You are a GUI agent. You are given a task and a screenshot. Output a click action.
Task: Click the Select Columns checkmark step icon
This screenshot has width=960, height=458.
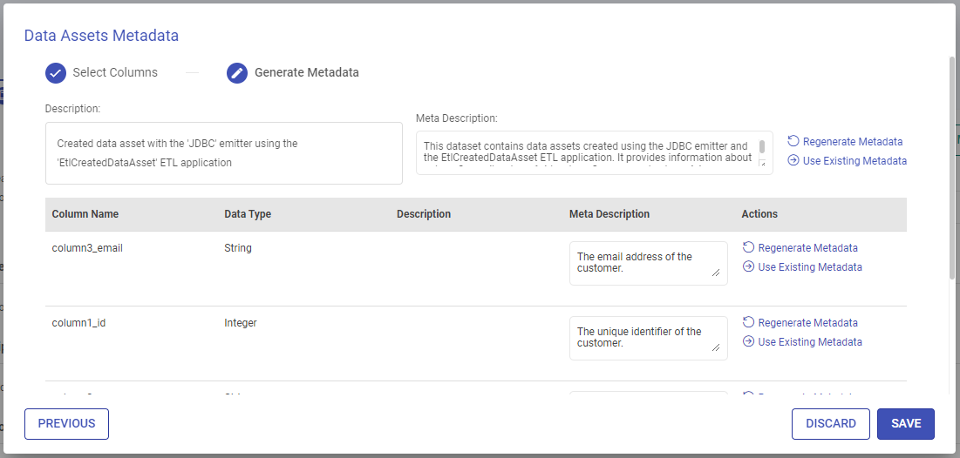tap(56, 73)
